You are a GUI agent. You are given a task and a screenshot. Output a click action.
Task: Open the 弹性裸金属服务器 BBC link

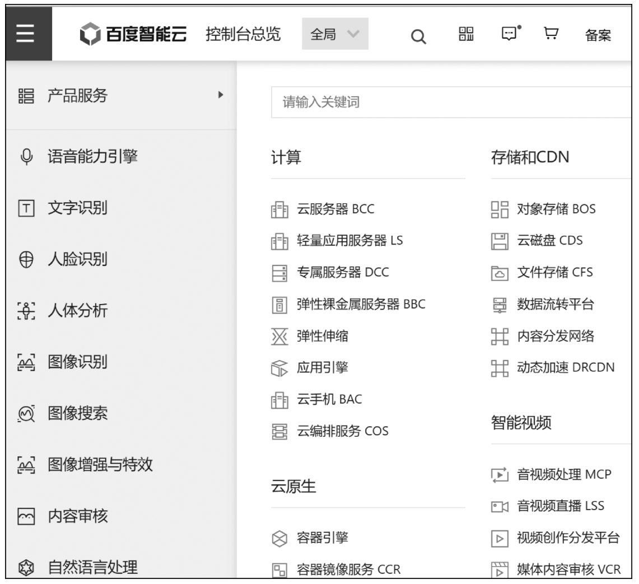(x=361, y=305)
